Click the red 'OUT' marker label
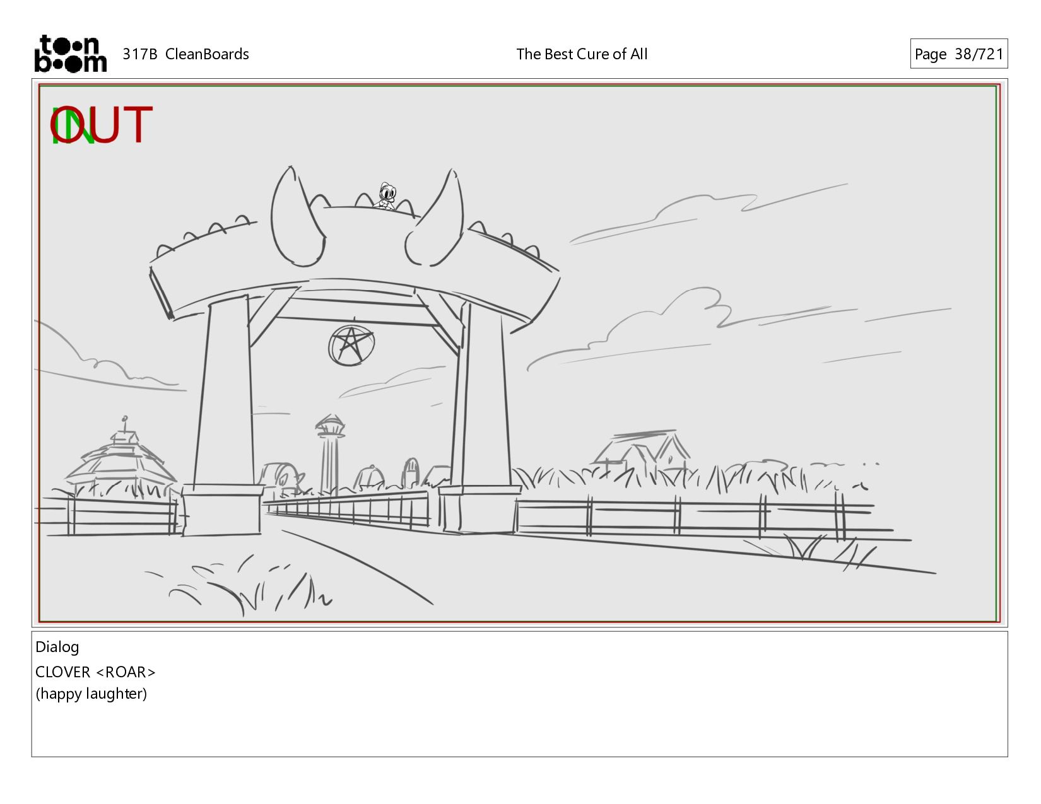This screenshot has width=1041, height=804. click(x=101, y=124)
